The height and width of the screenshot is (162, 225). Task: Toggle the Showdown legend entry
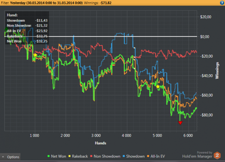pyautogui.click(x=134, y=156)
